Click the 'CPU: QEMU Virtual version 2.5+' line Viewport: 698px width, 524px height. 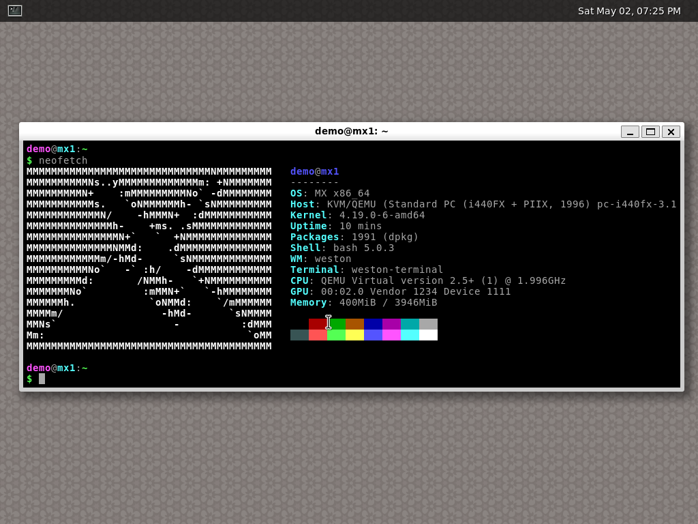(x=428, y=280)
